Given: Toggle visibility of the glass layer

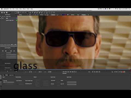Looking at the screenshot, I should coord(3,18).
